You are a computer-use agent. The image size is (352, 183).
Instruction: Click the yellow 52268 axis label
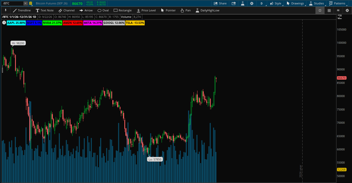coord(342,170)
